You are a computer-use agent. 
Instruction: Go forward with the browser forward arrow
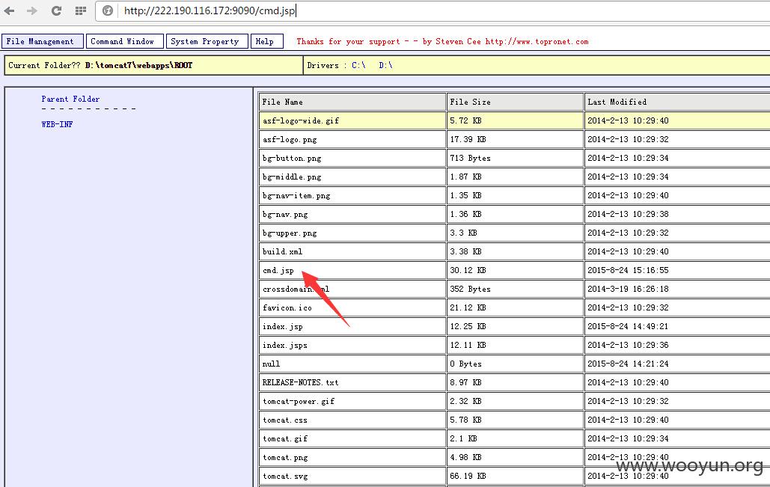click(x=32, y=10)
